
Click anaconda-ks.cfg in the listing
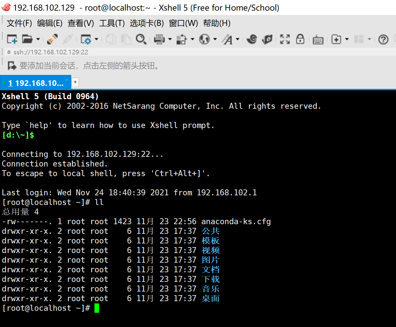point(236,222)
